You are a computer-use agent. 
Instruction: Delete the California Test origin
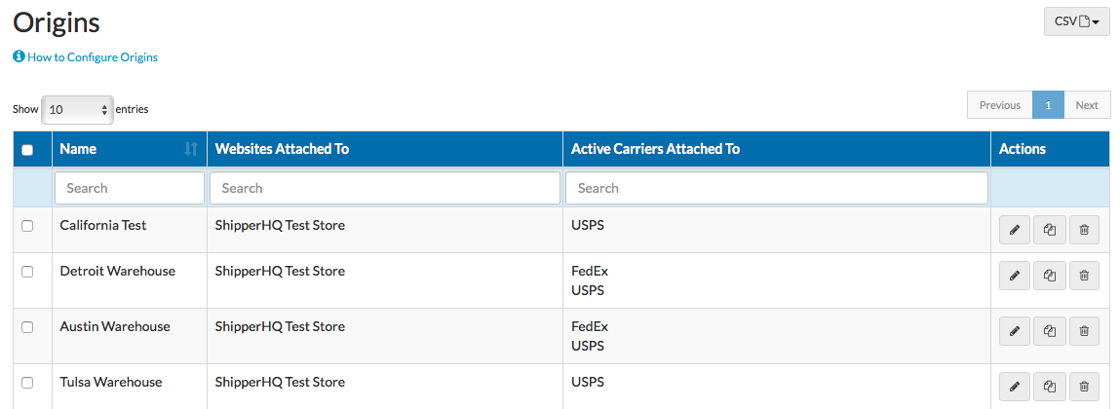(1084, 230)
